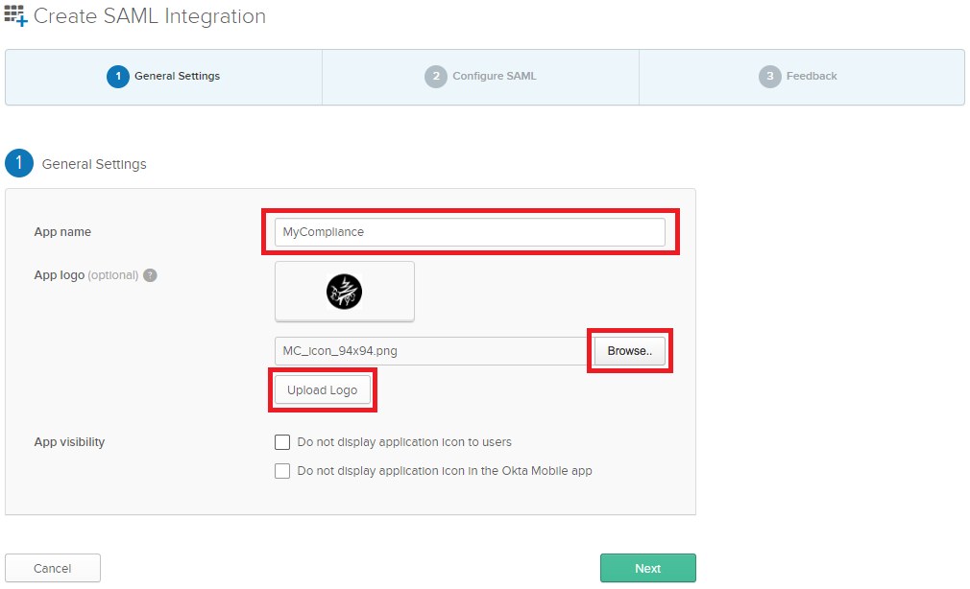
Task: Click the App visibility label
Action: 69,442
